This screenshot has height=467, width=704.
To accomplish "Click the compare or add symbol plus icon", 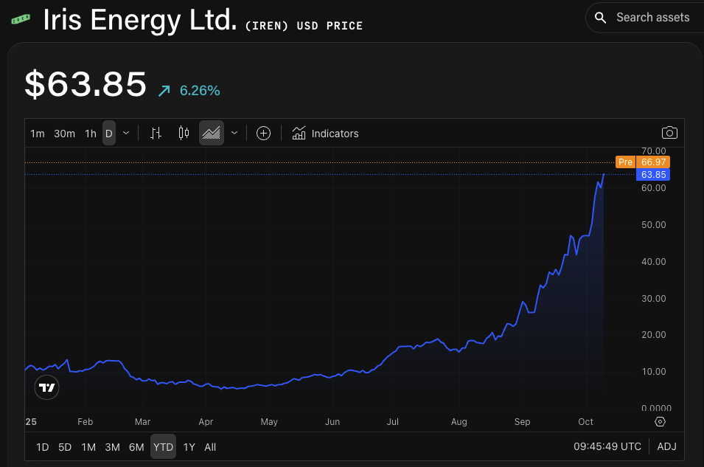I will coord(264,133).
